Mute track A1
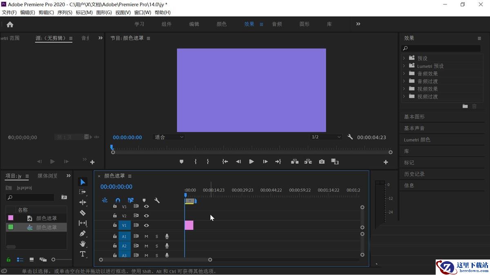 click(146, 236)
